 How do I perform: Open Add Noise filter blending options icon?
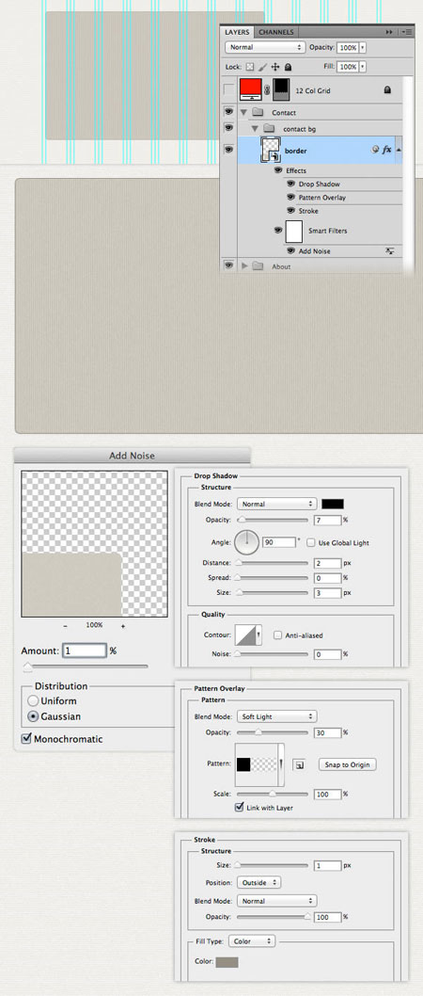point(389,251)
